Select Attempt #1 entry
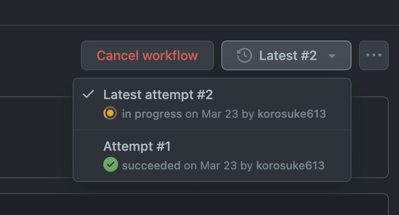This screenshot has width=399, height=215. 212,155
